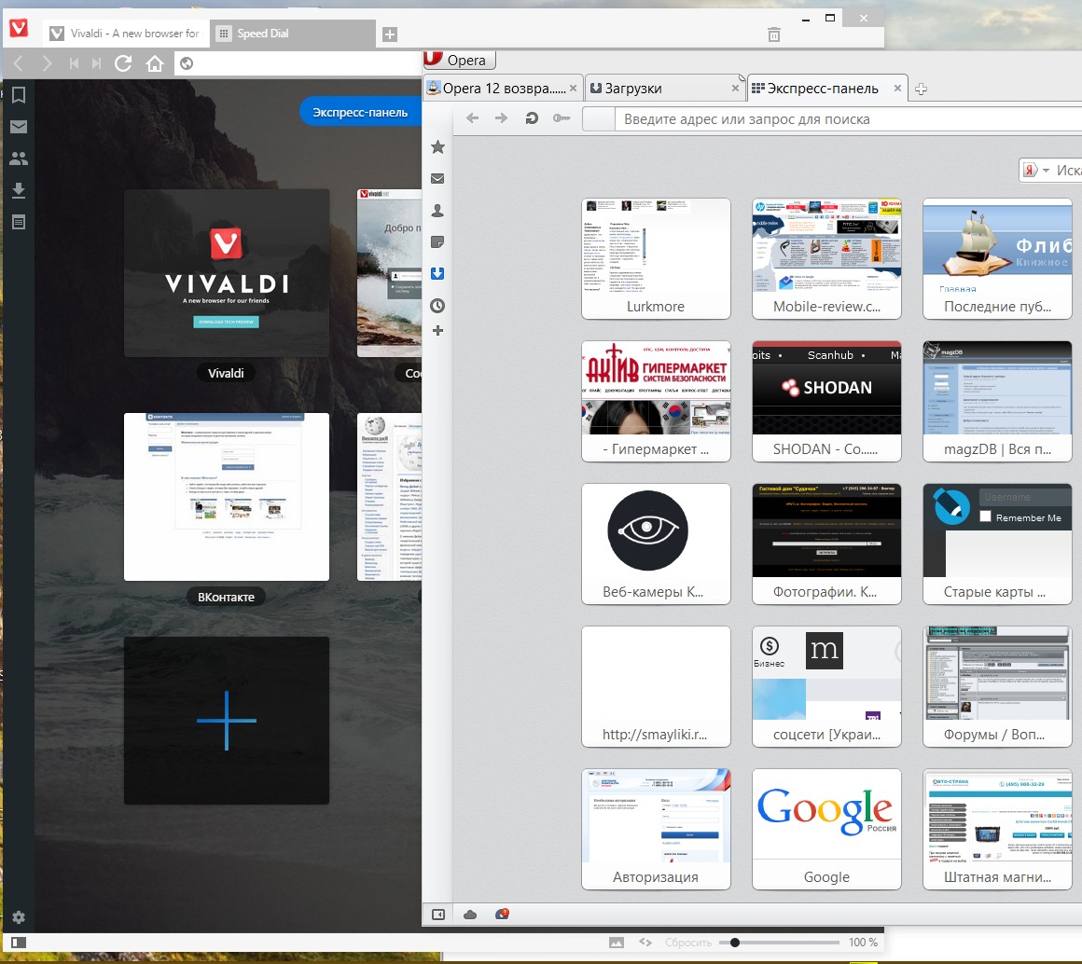Screen dimensions: 1082x964
Task: Open Vivaldi contacts panel icon
Action: coord(19,158)
